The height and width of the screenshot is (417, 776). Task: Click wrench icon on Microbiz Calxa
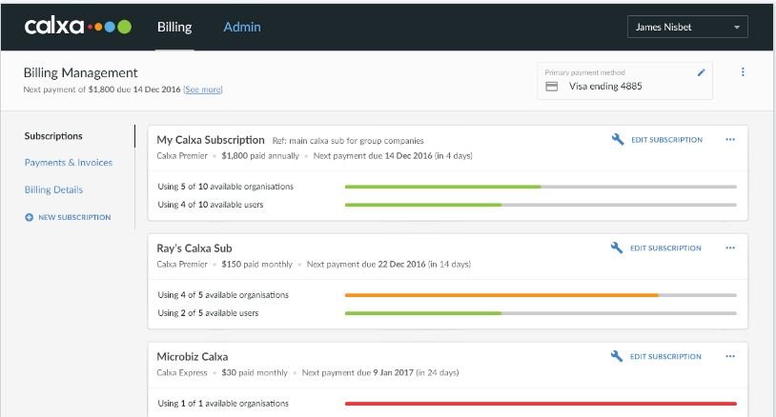click(616, 356)
